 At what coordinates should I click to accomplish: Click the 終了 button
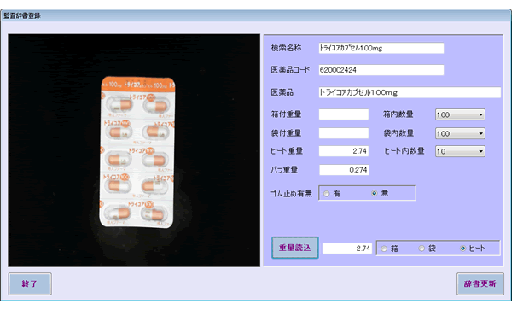coord(30,284)
